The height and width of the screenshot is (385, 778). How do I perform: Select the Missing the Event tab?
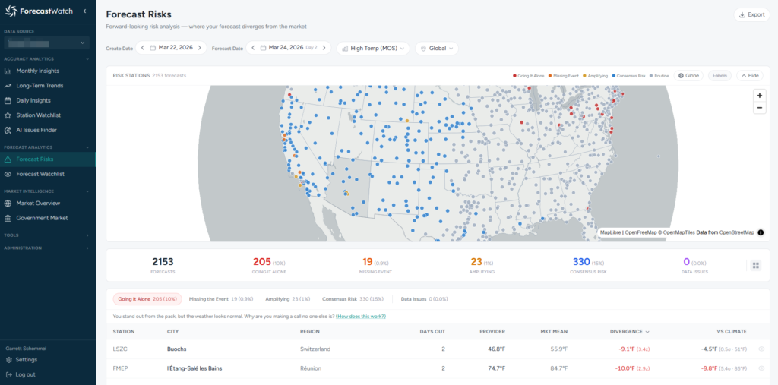click(x=220, y=299)
